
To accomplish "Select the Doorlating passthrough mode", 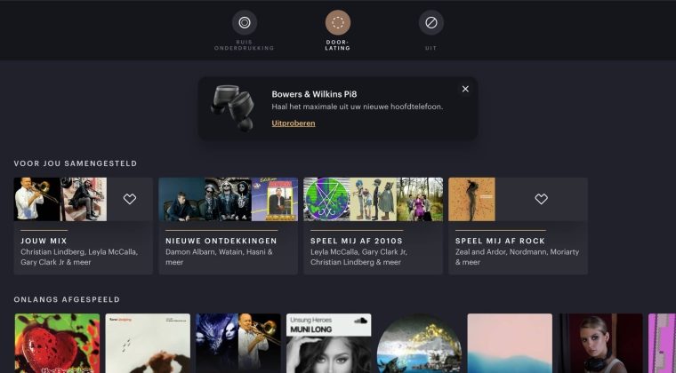I will pos(338,22).
